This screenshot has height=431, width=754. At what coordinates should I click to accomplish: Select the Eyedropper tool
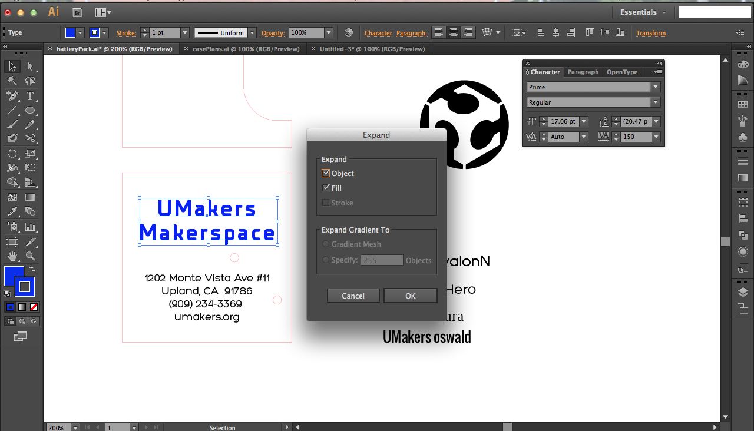(x=12, y=212)
